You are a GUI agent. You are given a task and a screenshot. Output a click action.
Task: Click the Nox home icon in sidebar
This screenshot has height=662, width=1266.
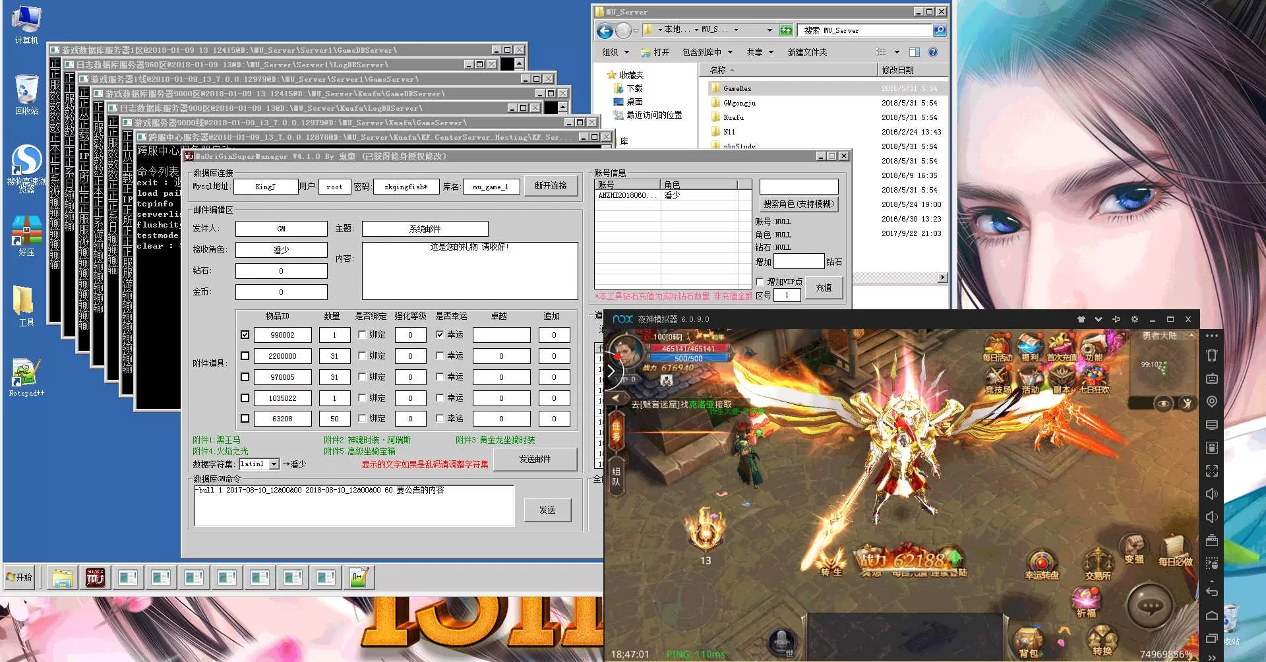(1211, 615)
